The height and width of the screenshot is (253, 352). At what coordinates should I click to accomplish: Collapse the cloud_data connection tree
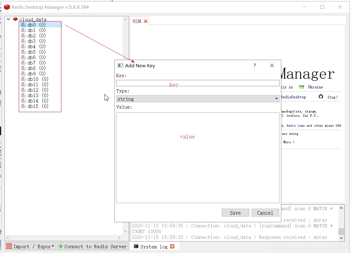pos(8,19)
